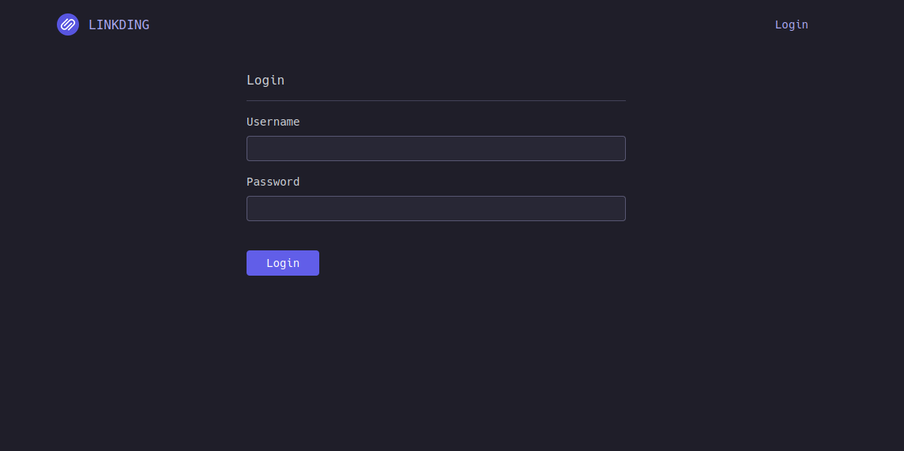The image size is (904, 451).
Task: Place the cursor in the Password text box
Action: point(435,209)
